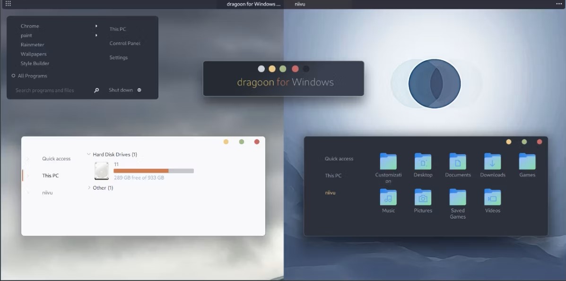566x281 pixels.
Task: Expand the Chrome submenu arrow
Action: click(x=96, y=26)
